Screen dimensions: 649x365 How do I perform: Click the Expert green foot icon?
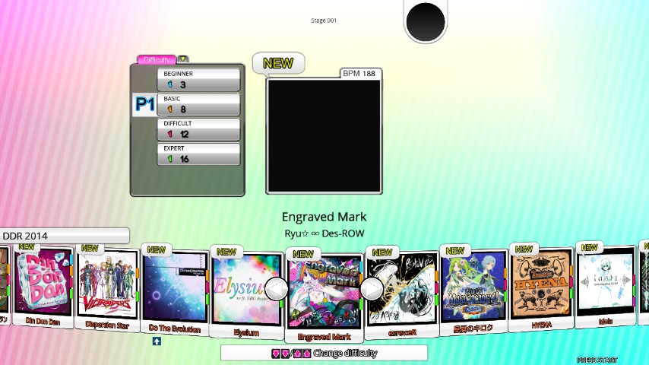(169, 159)
